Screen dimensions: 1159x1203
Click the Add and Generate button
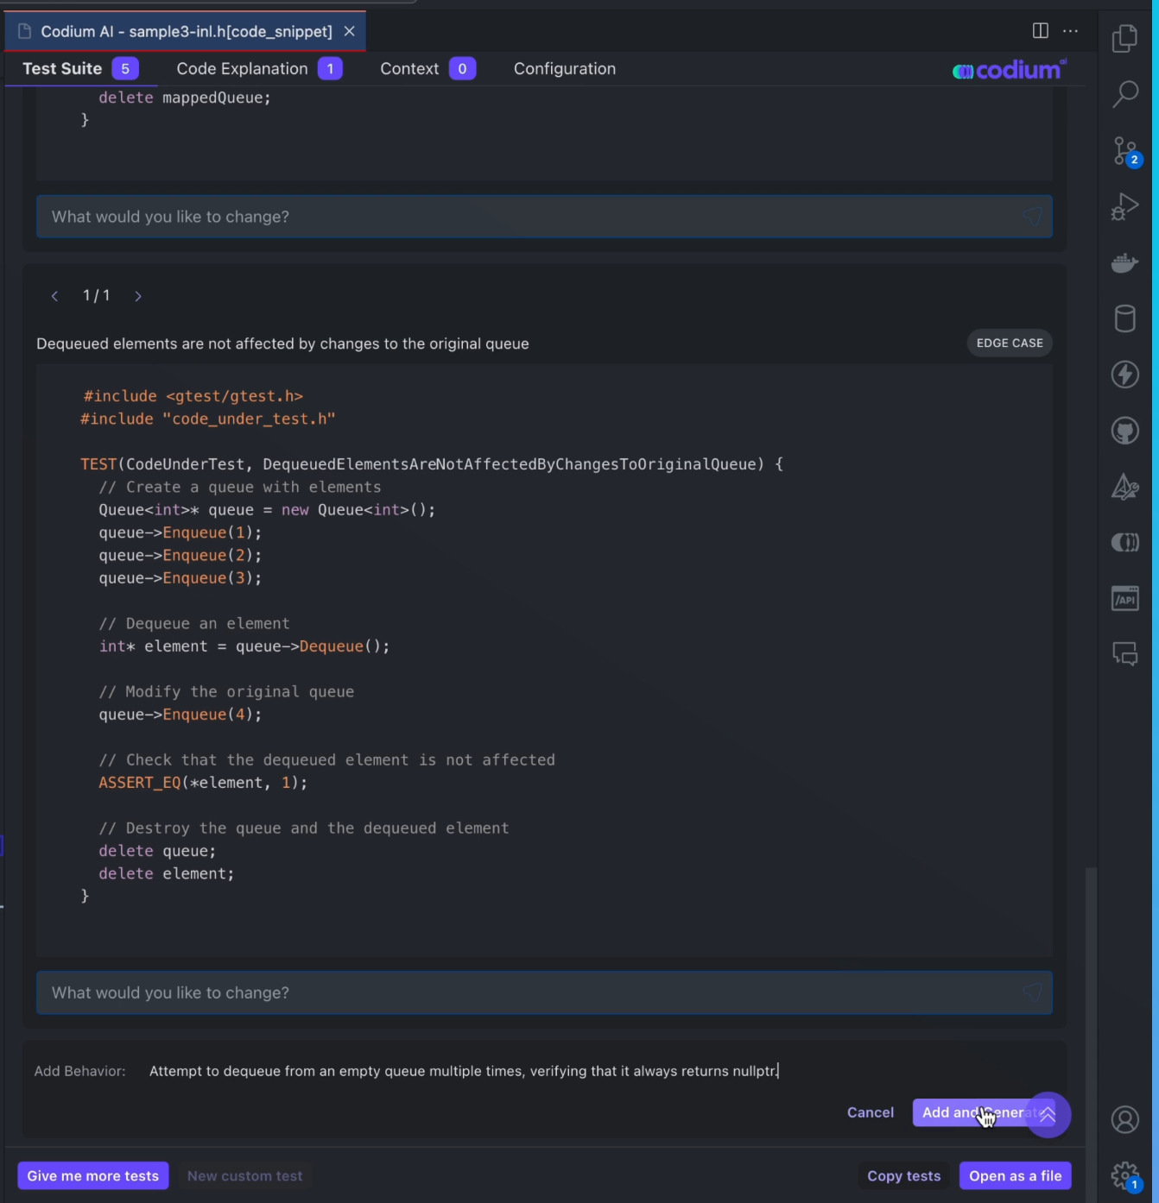coord(973,1112)
